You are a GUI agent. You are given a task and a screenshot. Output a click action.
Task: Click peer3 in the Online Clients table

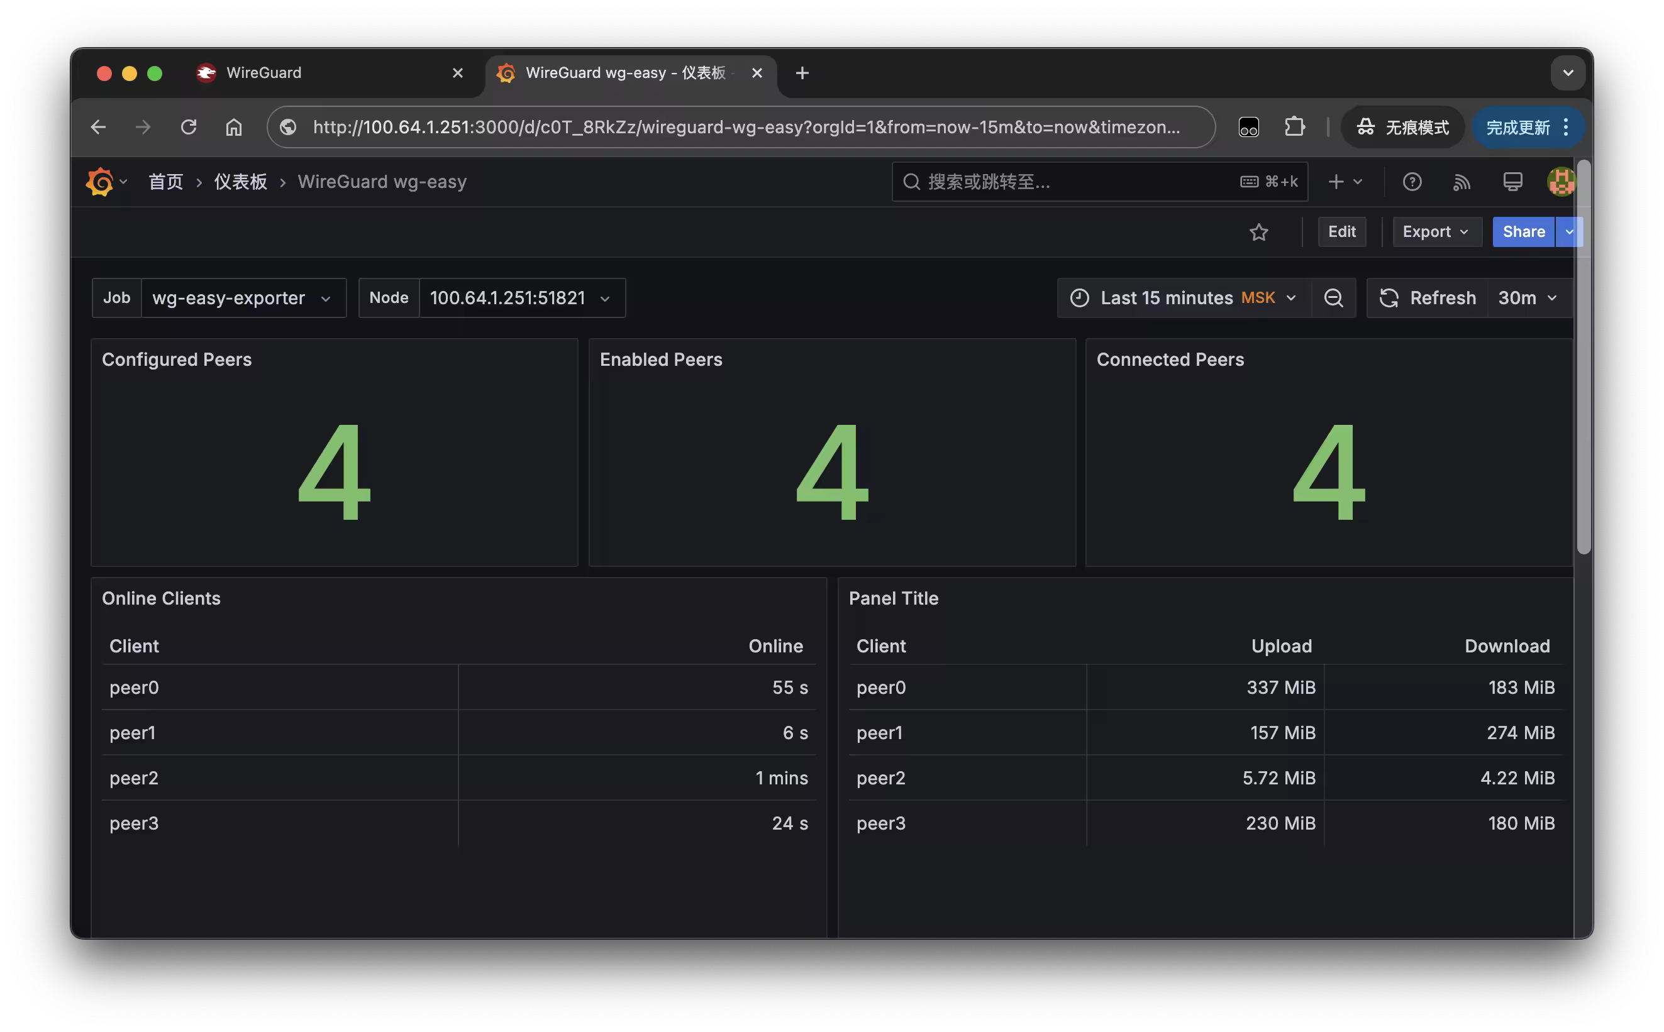click(134, 823)
